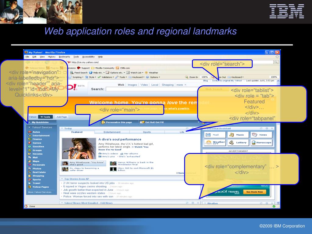Open the Real Estate service link
The width and height of the screenshot is (312, 234).
(39, 172)
